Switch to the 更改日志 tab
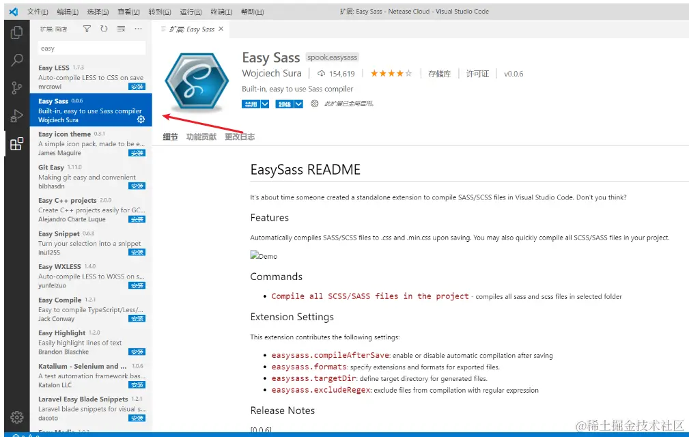Image resolution: width=689 pixels, height=437 pixels. point(239,136)
